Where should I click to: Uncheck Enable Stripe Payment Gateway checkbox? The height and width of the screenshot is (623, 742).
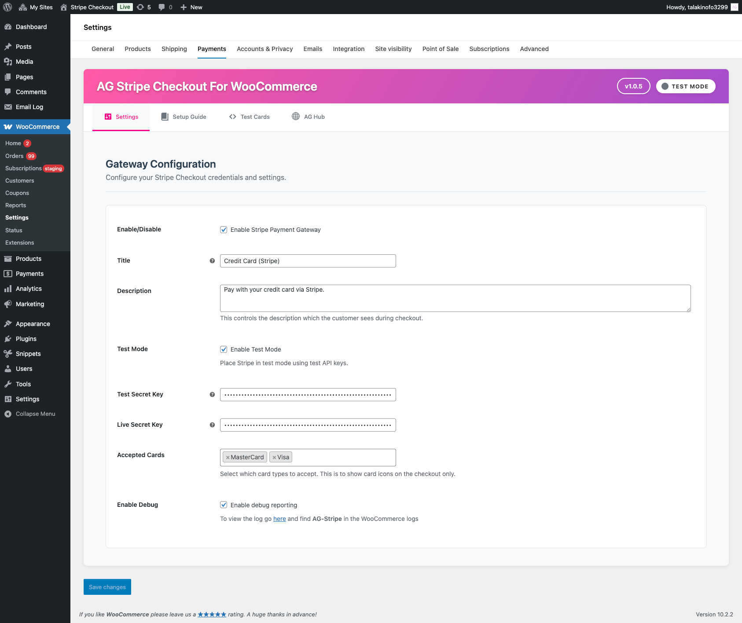point(224,230)
